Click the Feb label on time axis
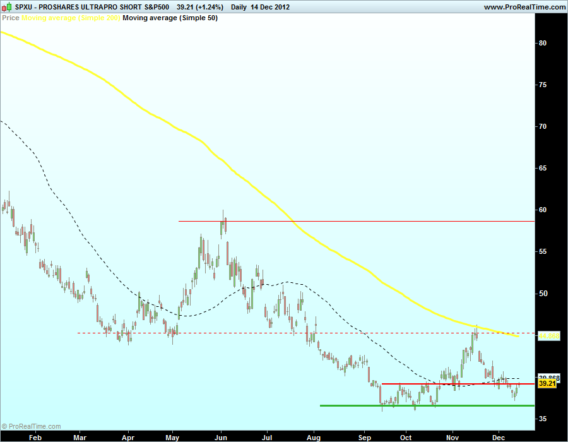The height and width of the screenshot is (442, 568). click(35, 438)
